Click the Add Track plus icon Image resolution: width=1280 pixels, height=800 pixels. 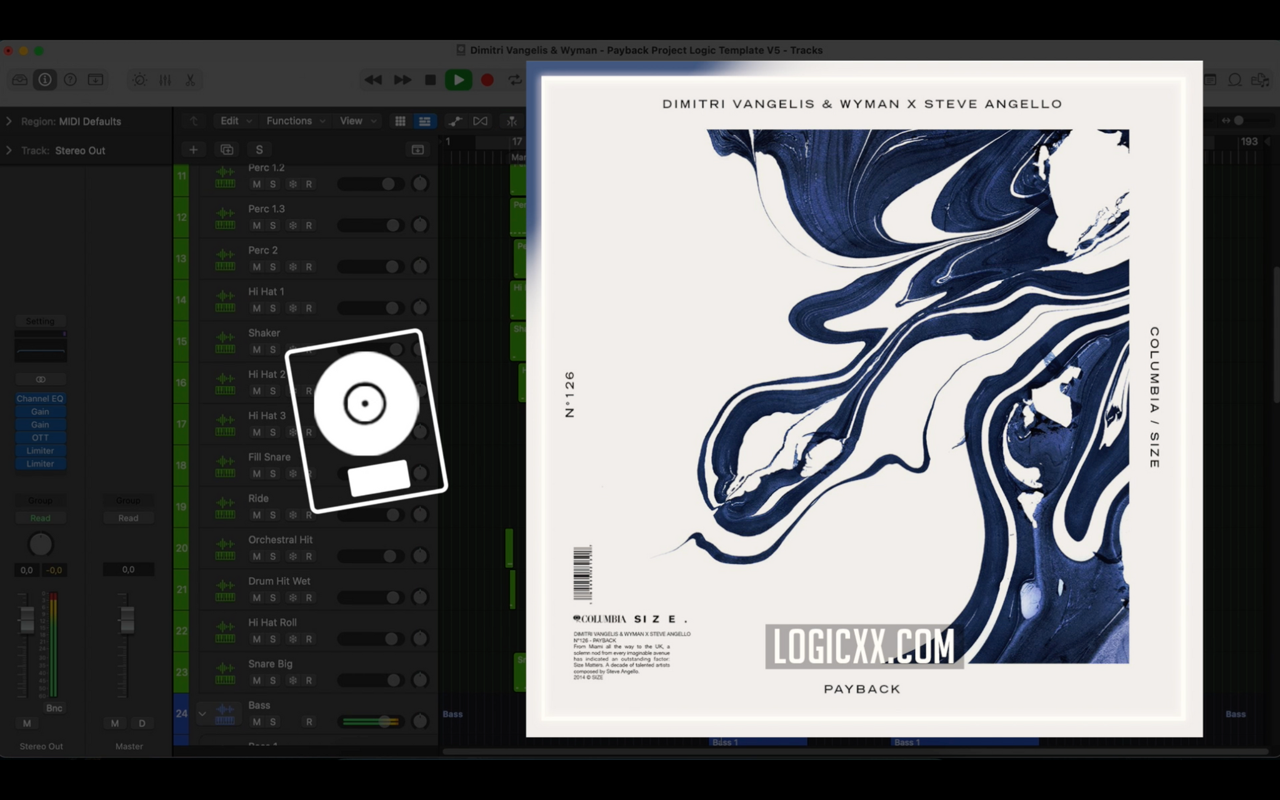pyautogui.click(x=193, y=149)
